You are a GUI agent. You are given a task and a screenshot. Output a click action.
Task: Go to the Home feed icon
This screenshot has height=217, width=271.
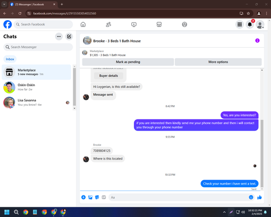click(x=83, y=24)
